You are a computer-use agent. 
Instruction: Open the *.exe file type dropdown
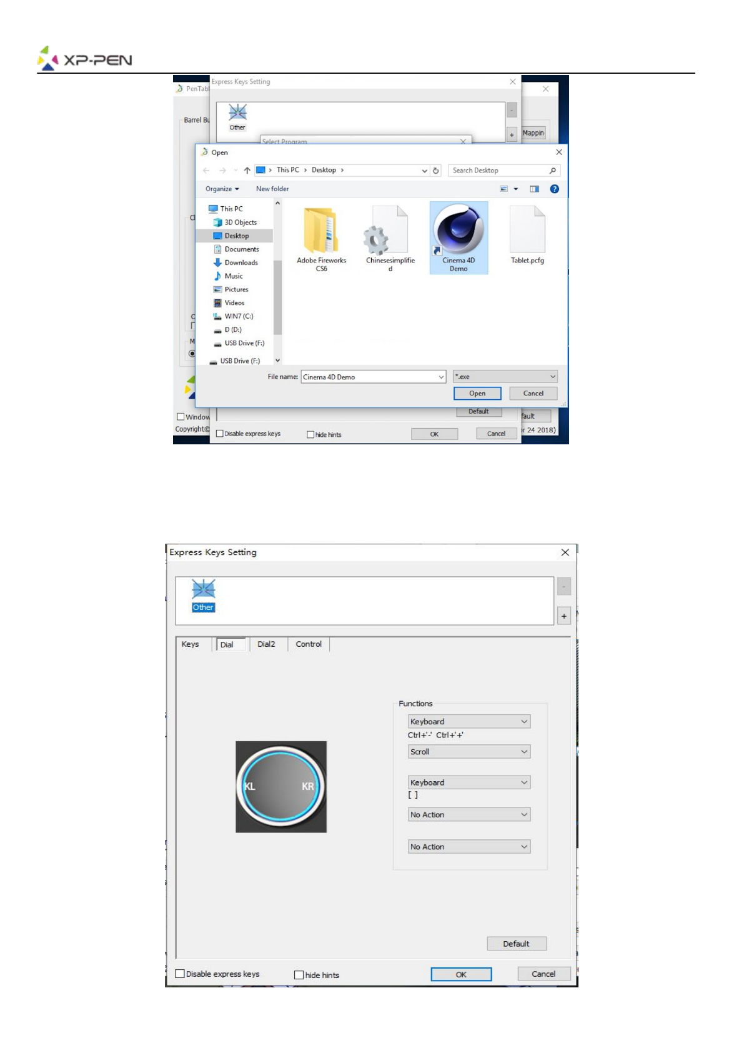[505, 377]
